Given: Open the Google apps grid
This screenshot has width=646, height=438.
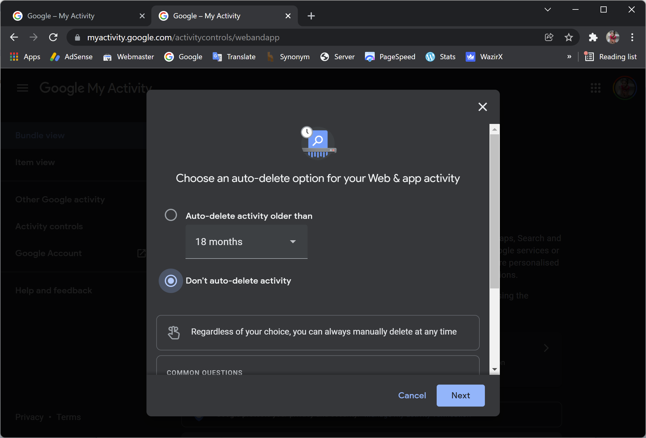Looking at the screenshot, I should pyautogui.click(x=595, y=88).
